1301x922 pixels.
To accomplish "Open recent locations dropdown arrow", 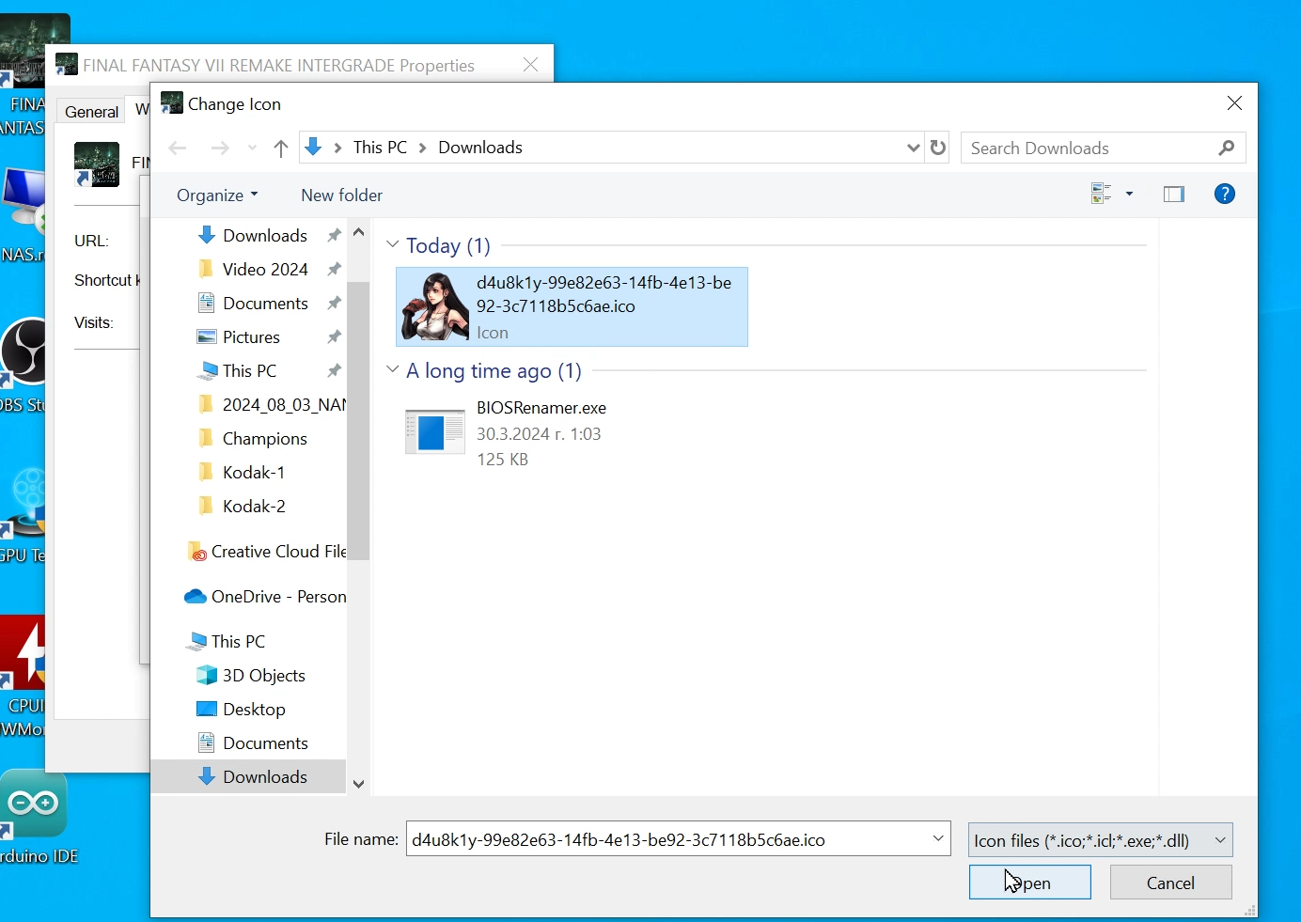I will (x=252, y=148).
